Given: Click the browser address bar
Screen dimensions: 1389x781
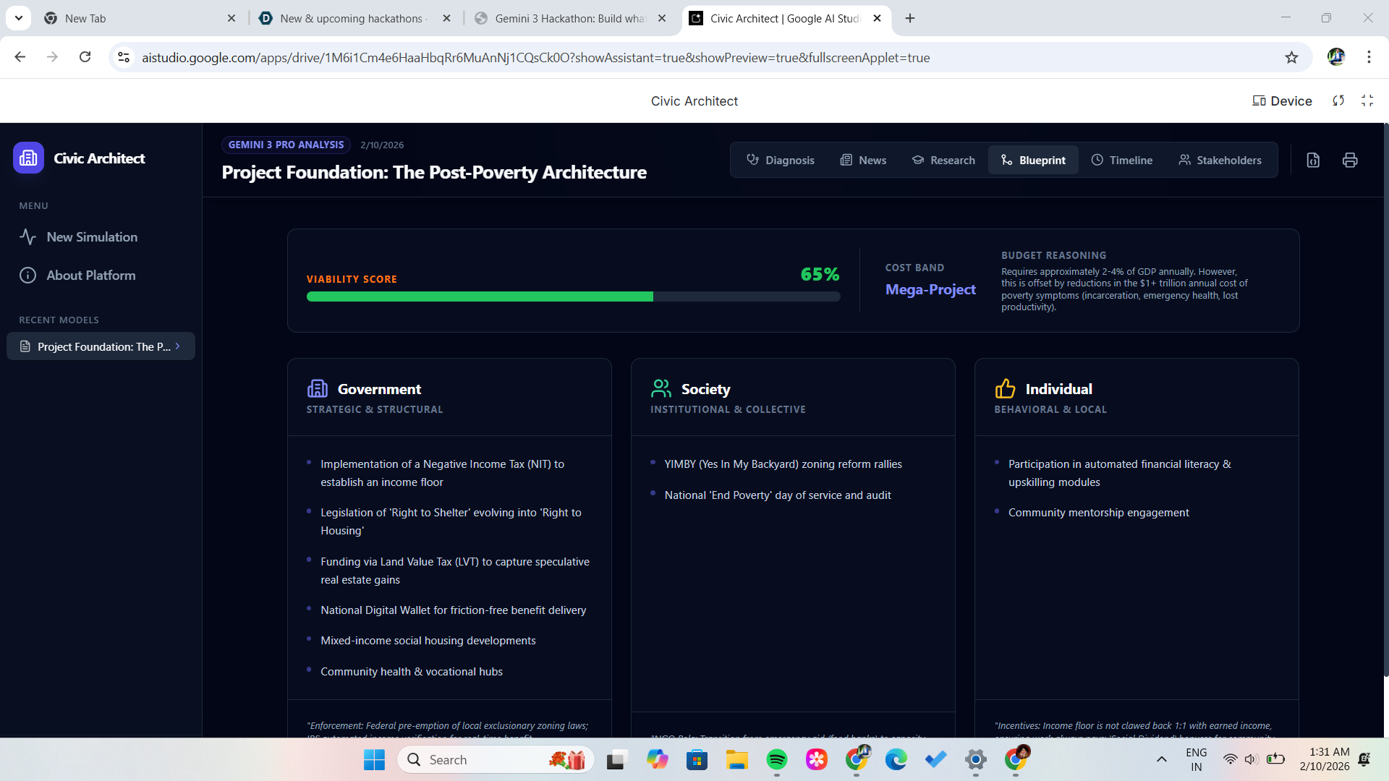Looking at the screenshot, I should click(535, 58).
